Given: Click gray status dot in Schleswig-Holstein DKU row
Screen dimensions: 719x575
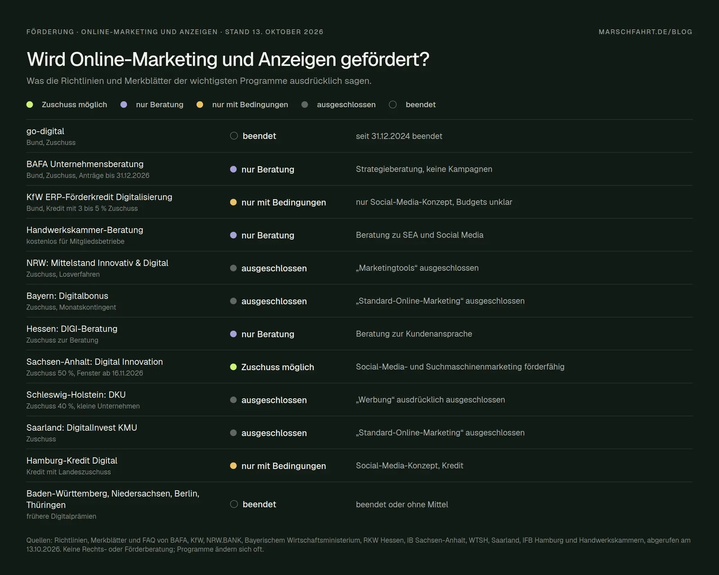Looking at the screenshot, I should click(x=233, y=400).
